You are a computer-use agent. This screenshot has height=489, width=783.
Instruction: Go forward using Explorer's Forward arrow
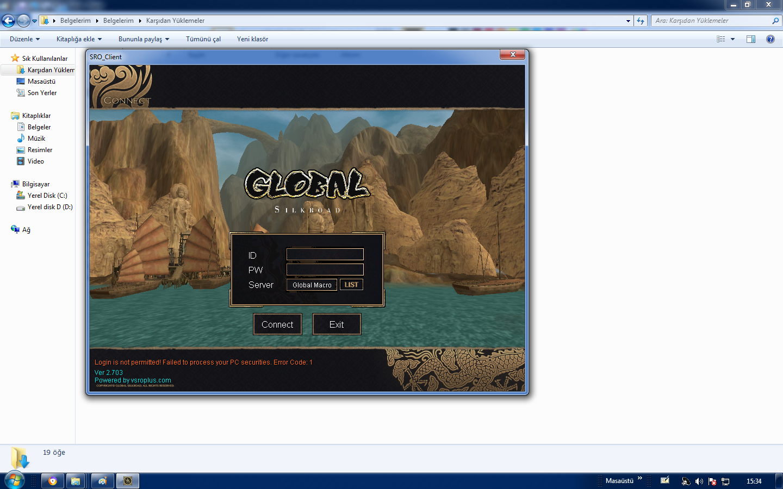pos(23,21)
